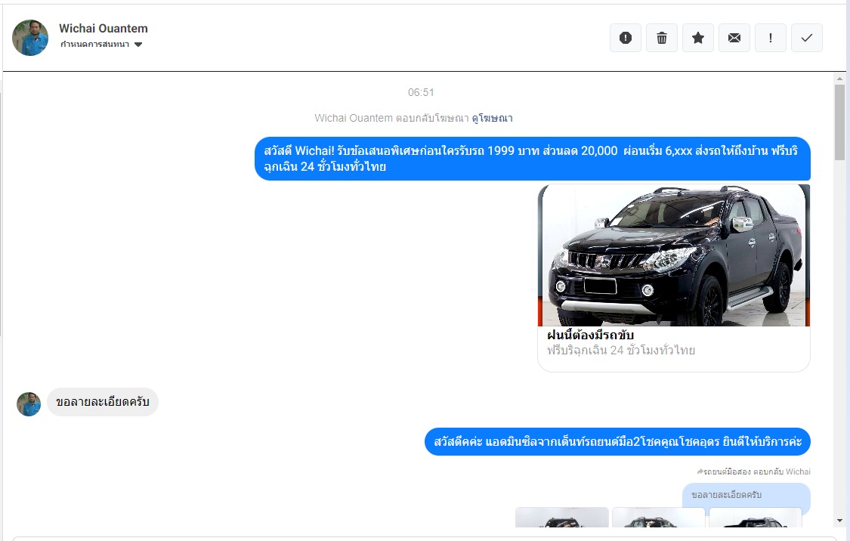The image size is (850, 541).
Task: Click small avatar beside ขอลายละเอียดครับ message
Action: (x=29, y=404)
